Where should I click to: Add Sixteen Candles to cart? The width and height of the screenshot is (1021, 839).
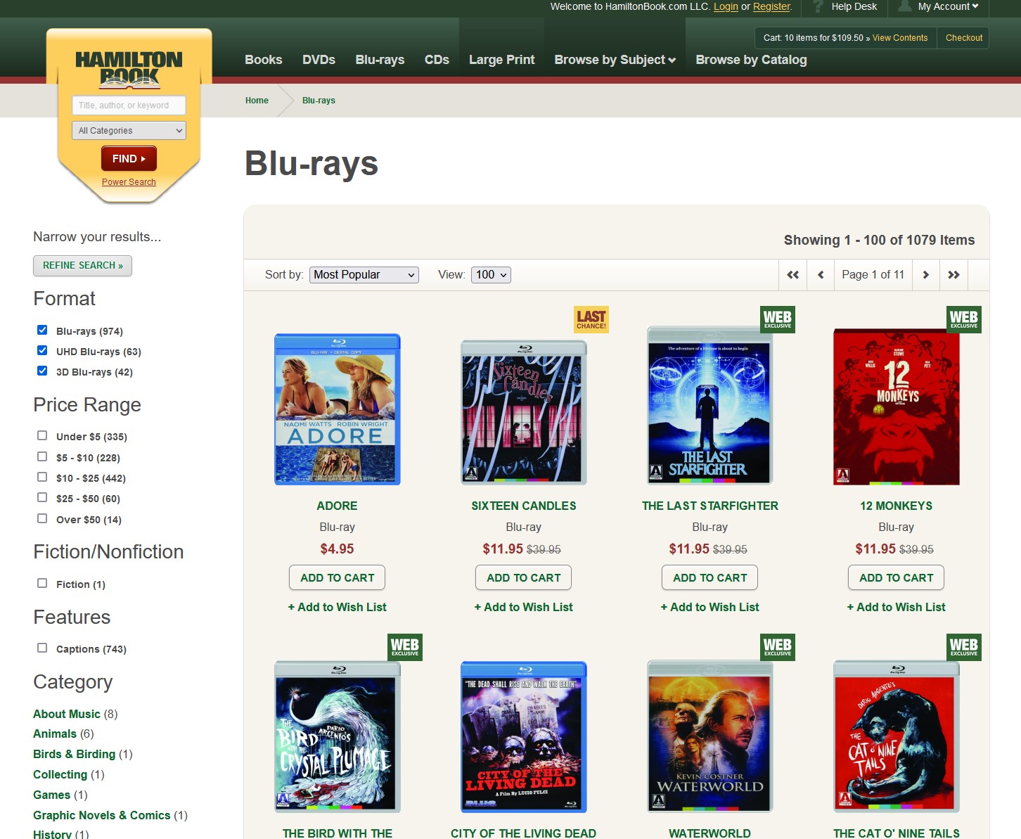point(524,578)
